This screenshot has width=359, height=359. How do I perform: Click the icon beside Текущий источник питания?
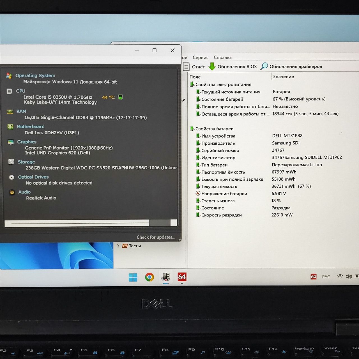pos(198,92)
